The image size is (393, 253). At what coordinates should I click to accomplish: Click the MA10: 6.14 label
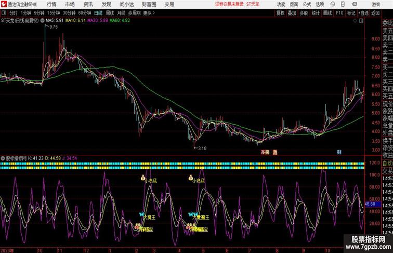pos(75,21)
